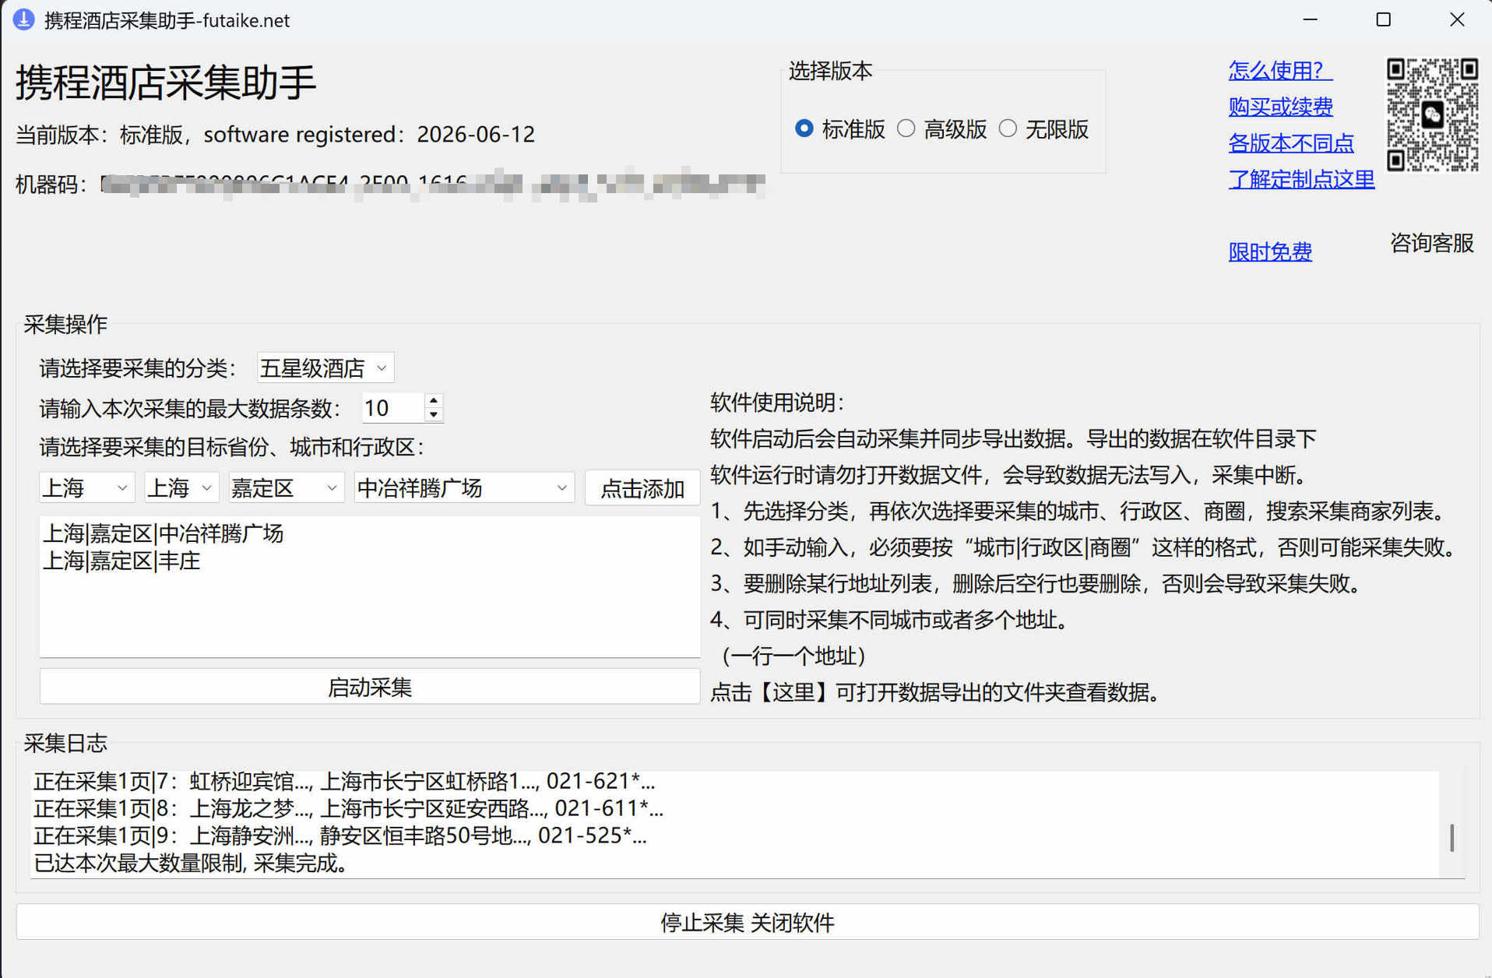This screenshot has width=1492, height=978.
Task: Click 咨询客服 text
Action: 1432,243
